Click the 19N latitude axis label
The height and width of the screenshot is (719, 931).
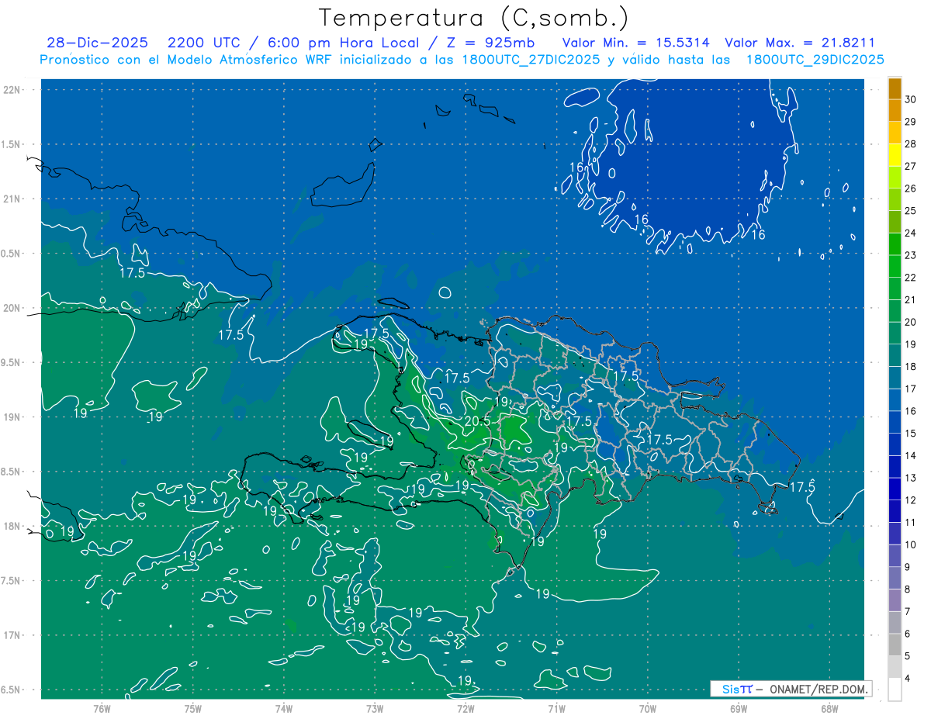tap(12, 417)
